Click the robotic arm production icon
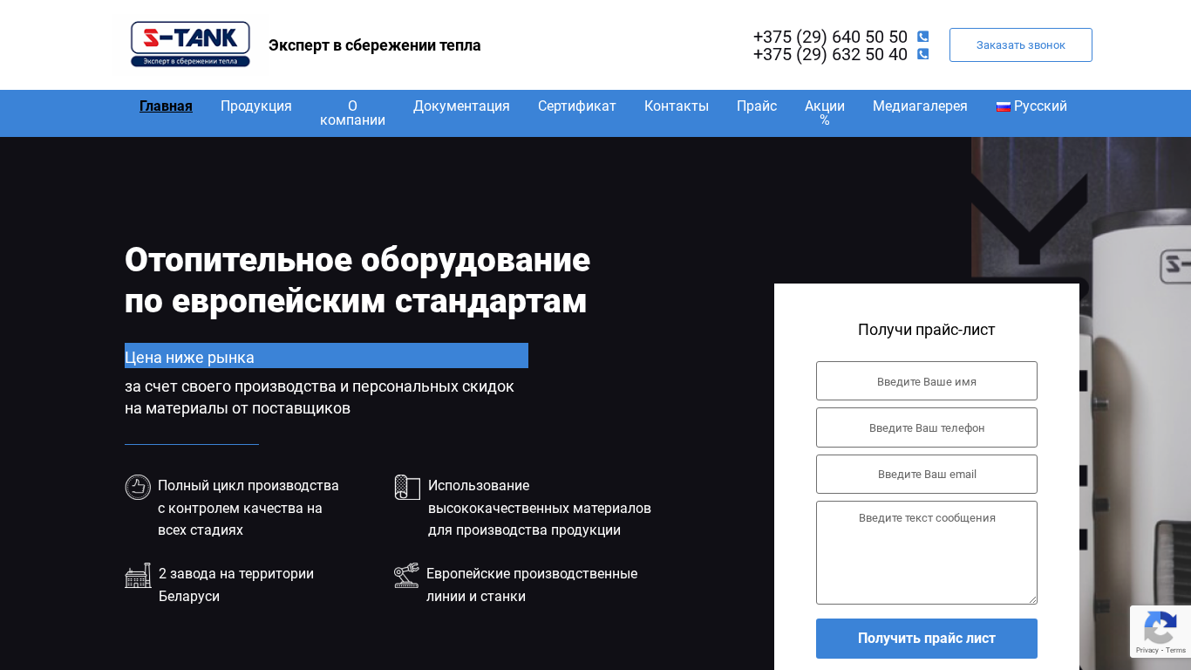Viewport: 1191px width, 670px height. pos(406,575)
